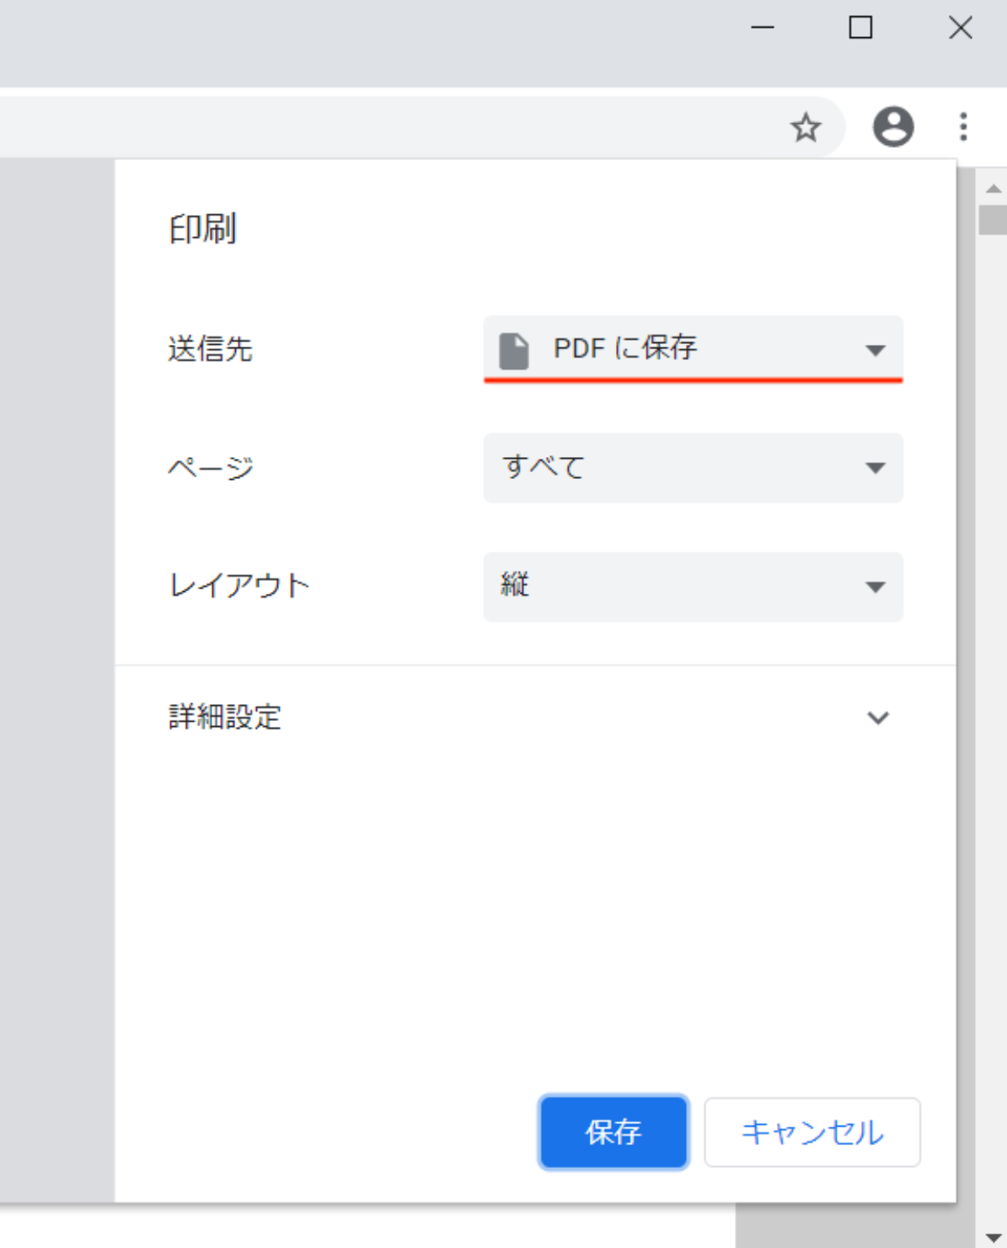Image resolution: width=1007 pixels, height=1248 pixels.
Task: Open the Chrome profile avatar
Action: click(892, 127)
